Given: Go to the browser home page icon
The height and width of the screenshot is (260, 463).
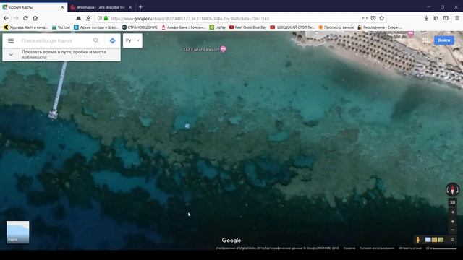Looking at the screenshot, I should 35,18.
